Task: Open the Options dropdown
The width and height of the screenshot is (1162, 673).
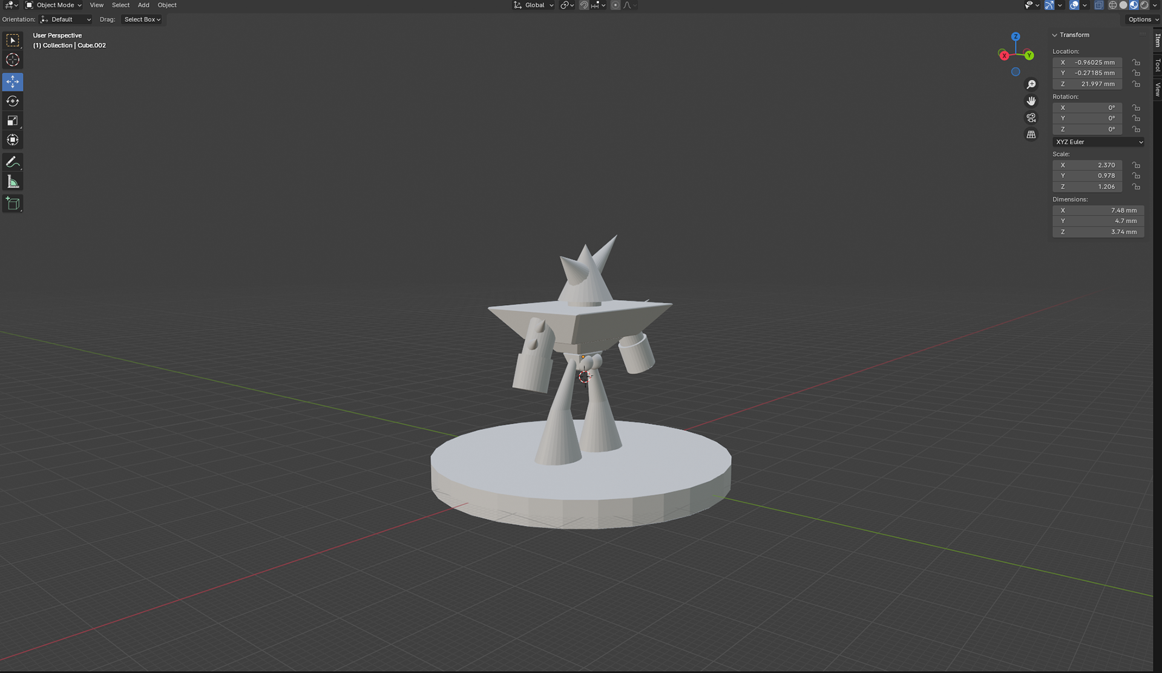Action: [1143, 19]
